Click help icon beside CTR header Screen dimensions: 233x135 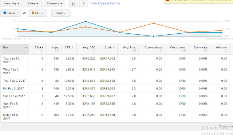pos(72,47)
